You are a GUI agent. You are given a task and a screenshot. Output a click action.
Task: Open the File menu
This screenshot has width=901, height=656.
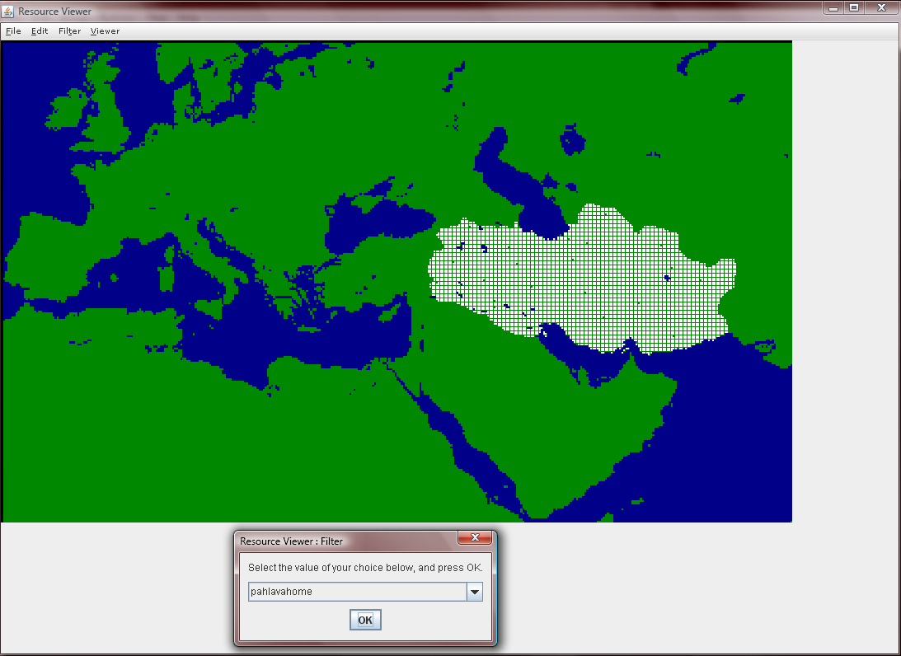[13, 31]
